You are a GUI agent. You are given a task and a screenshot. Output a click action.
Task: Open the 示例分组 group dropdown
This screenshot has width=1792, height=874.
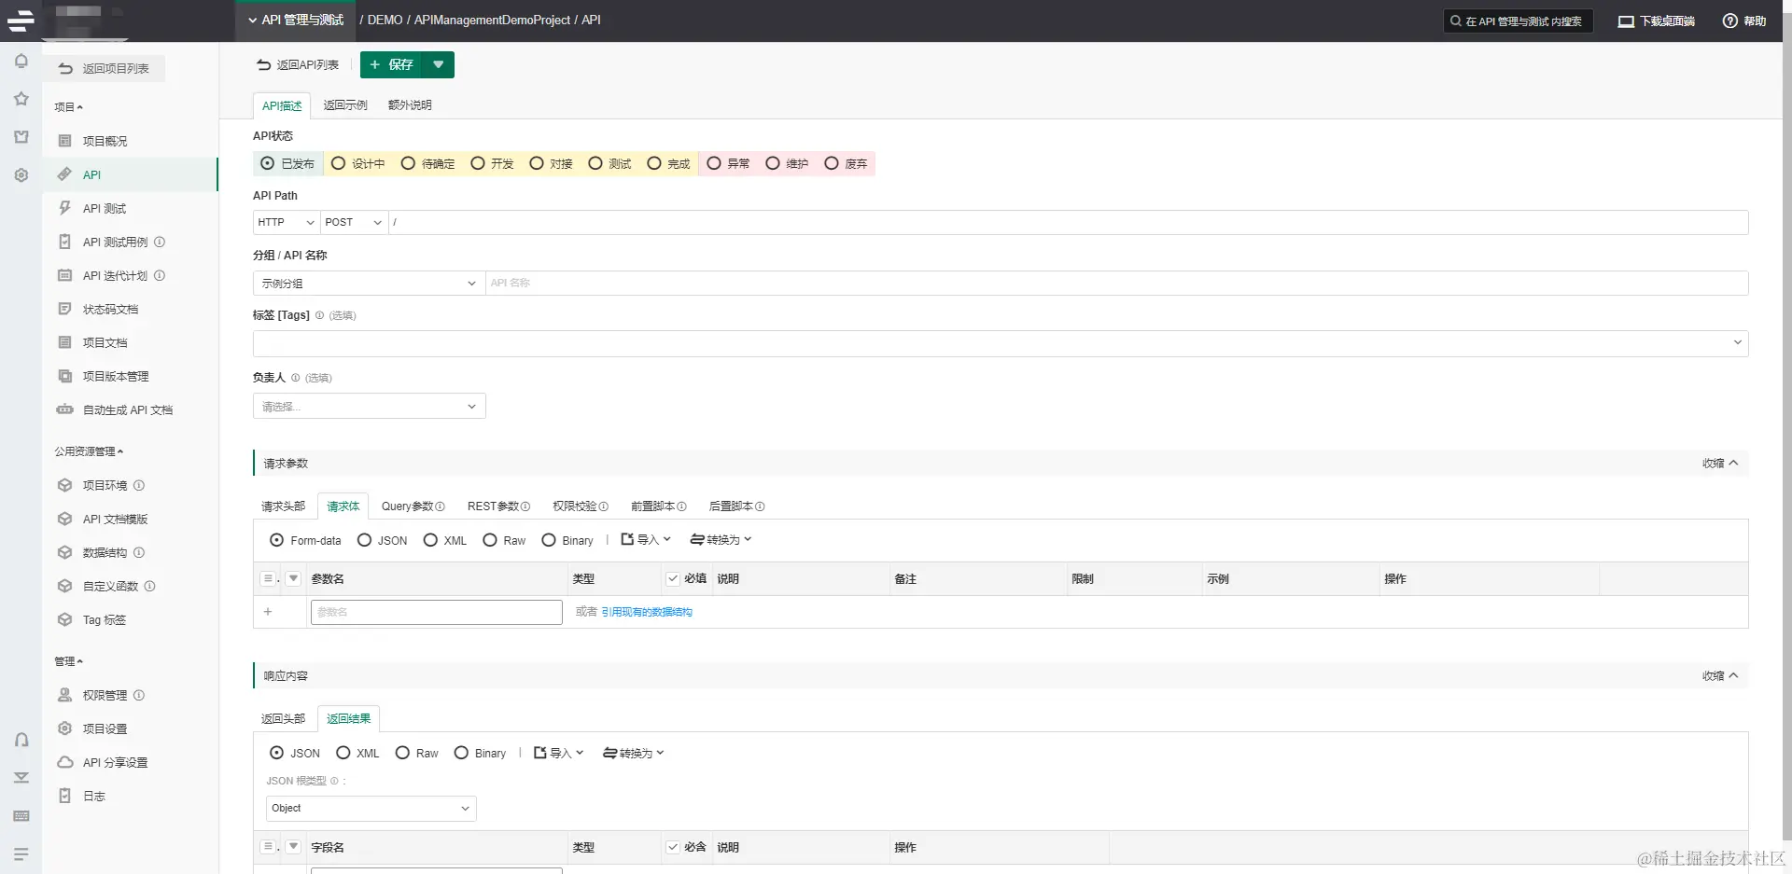tap(369, 283)
